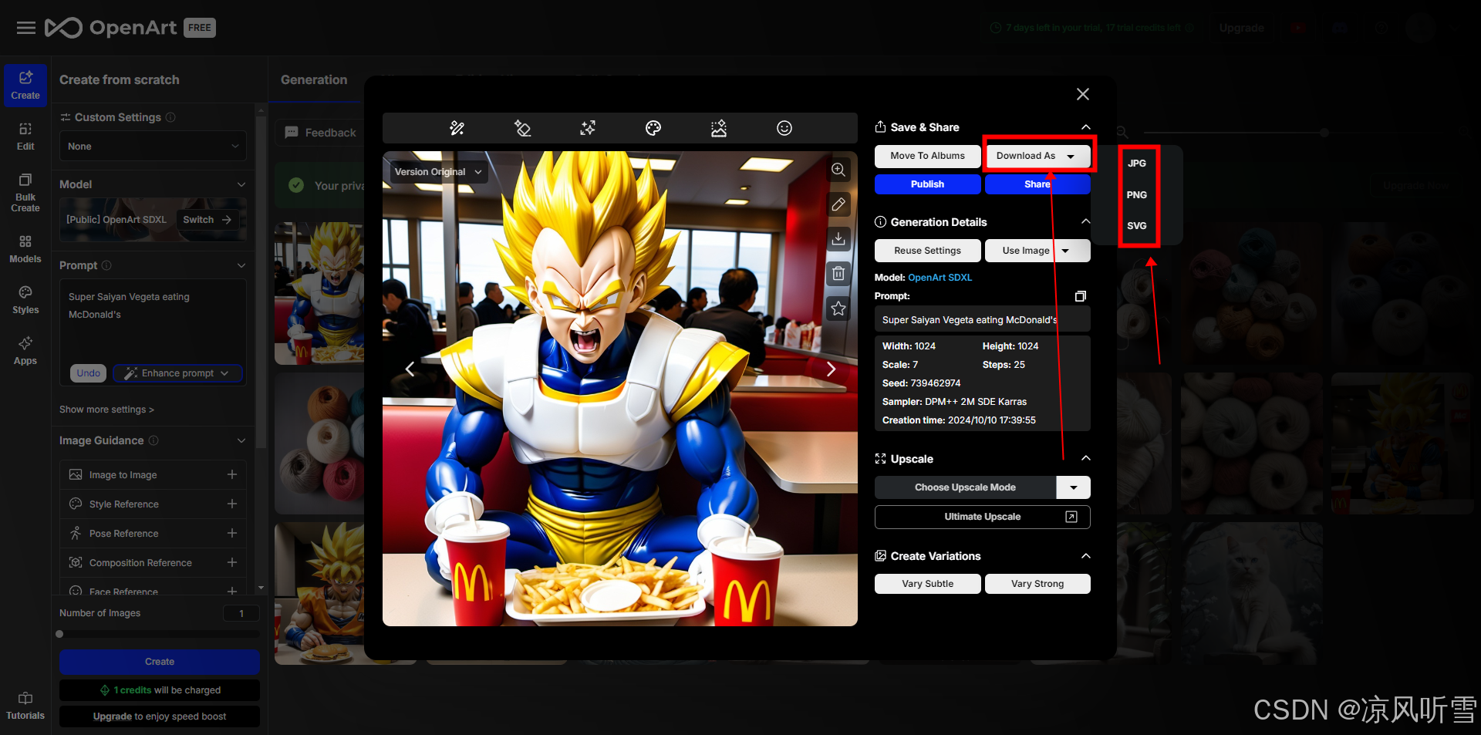Open the Download As dropdown
Screen dimensions: 1481x735
pos(1037,156)
